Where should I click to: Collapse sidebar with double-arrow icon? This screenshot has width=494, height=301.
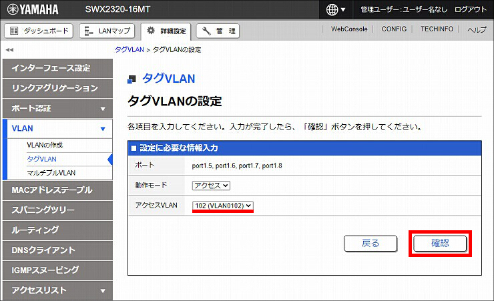9,50
